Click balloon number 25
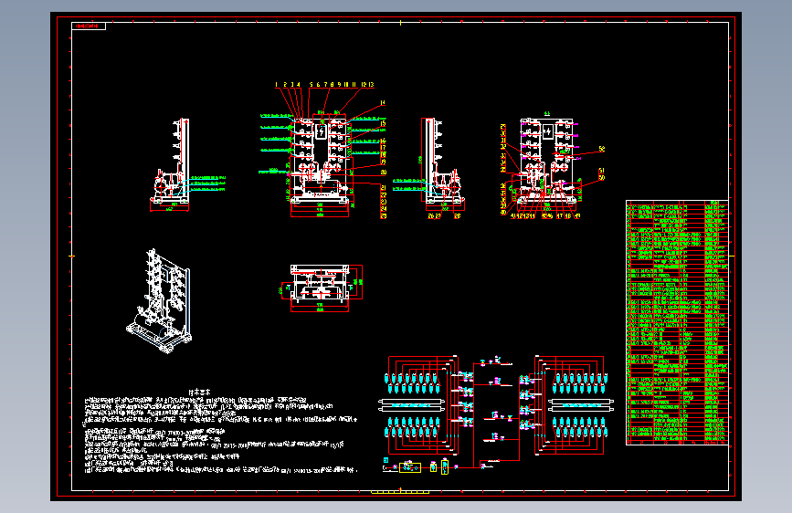Image resolution: width=792 pixels, height=513 pixels. (x=384, y=216)
